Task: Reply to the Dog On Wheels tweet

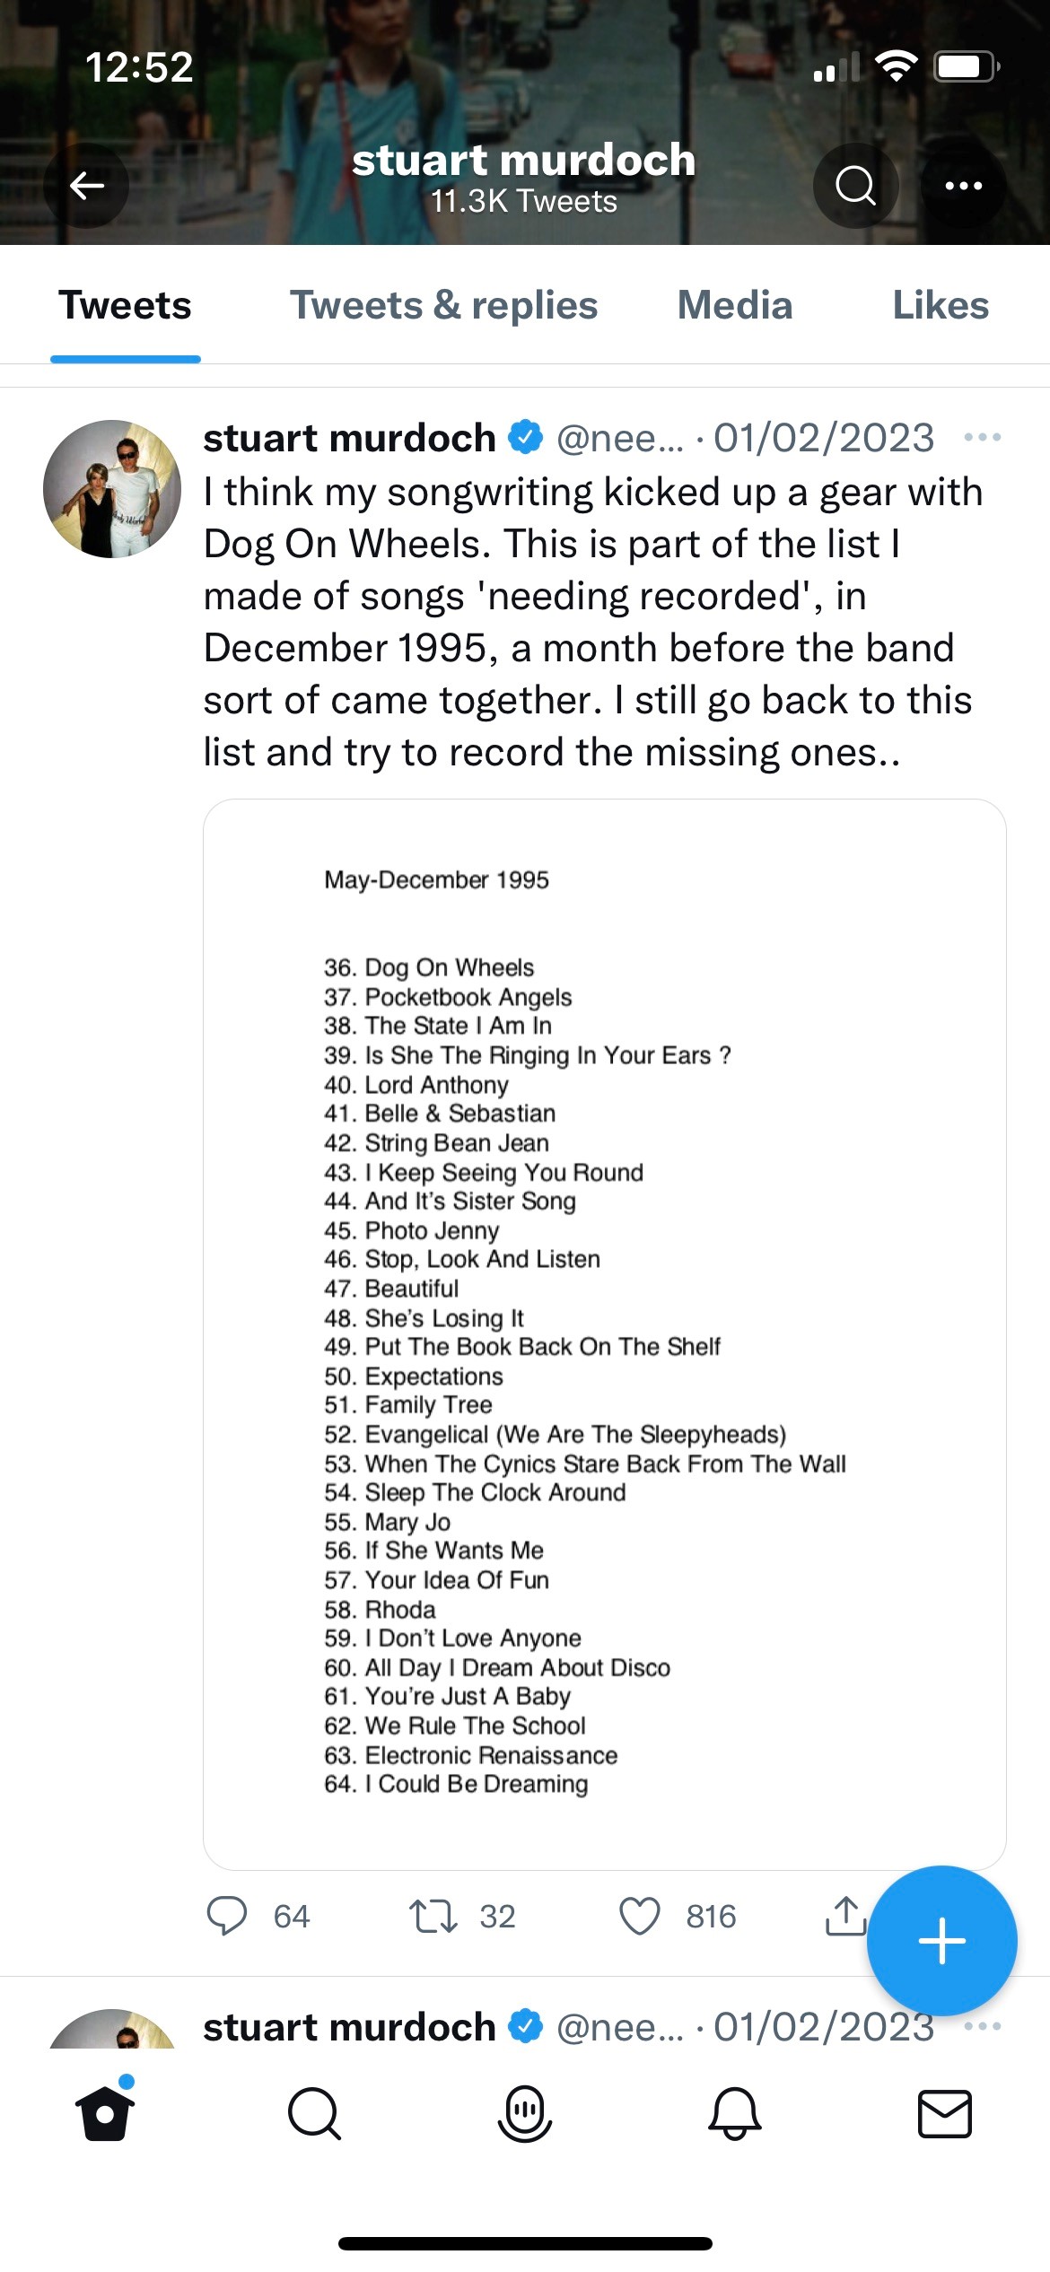Action: point(227,1916)
